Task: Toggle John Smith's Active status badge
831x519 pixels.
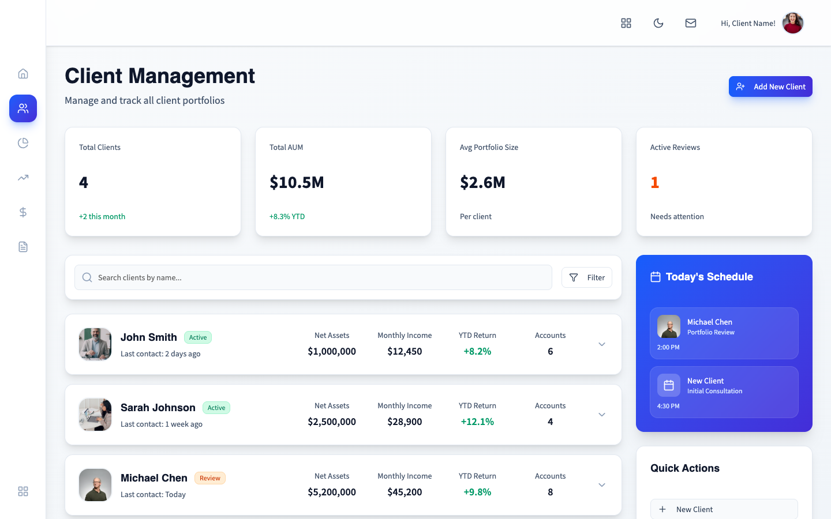Action: [198, 337]
